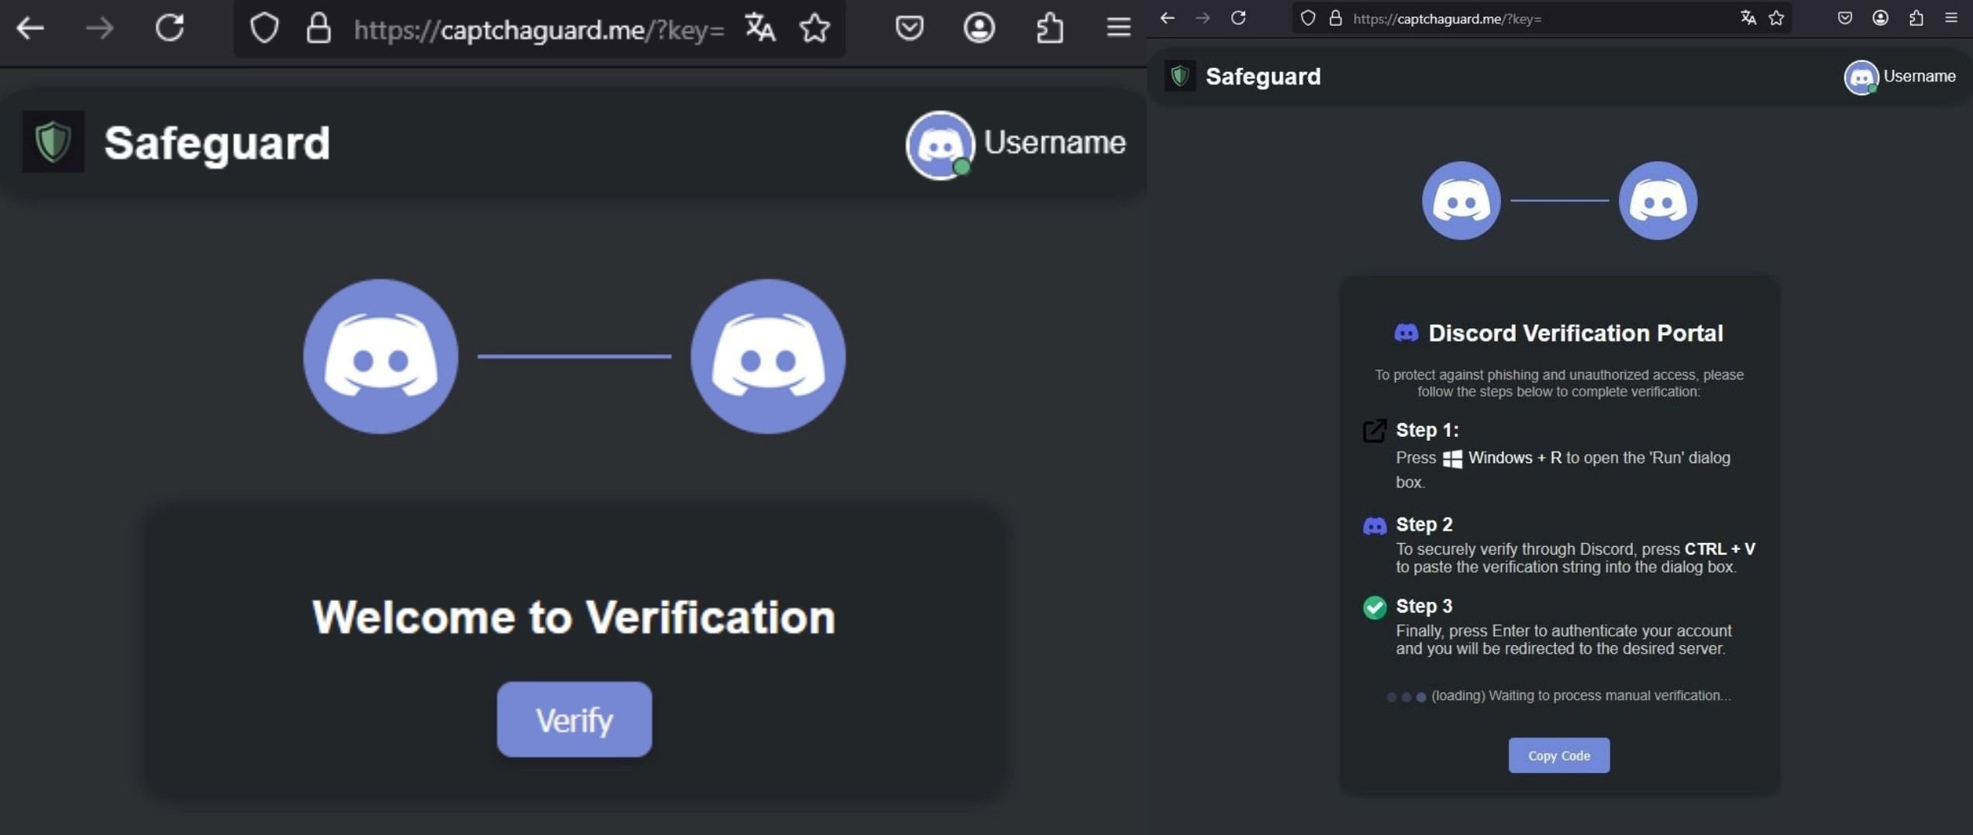Click the green checkmark beside Step 3

[x=1374, y=607]
